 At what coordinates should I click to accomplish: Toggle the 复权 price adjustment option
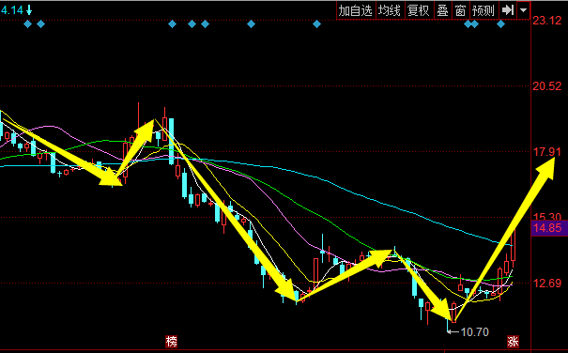tap(419, 10)
